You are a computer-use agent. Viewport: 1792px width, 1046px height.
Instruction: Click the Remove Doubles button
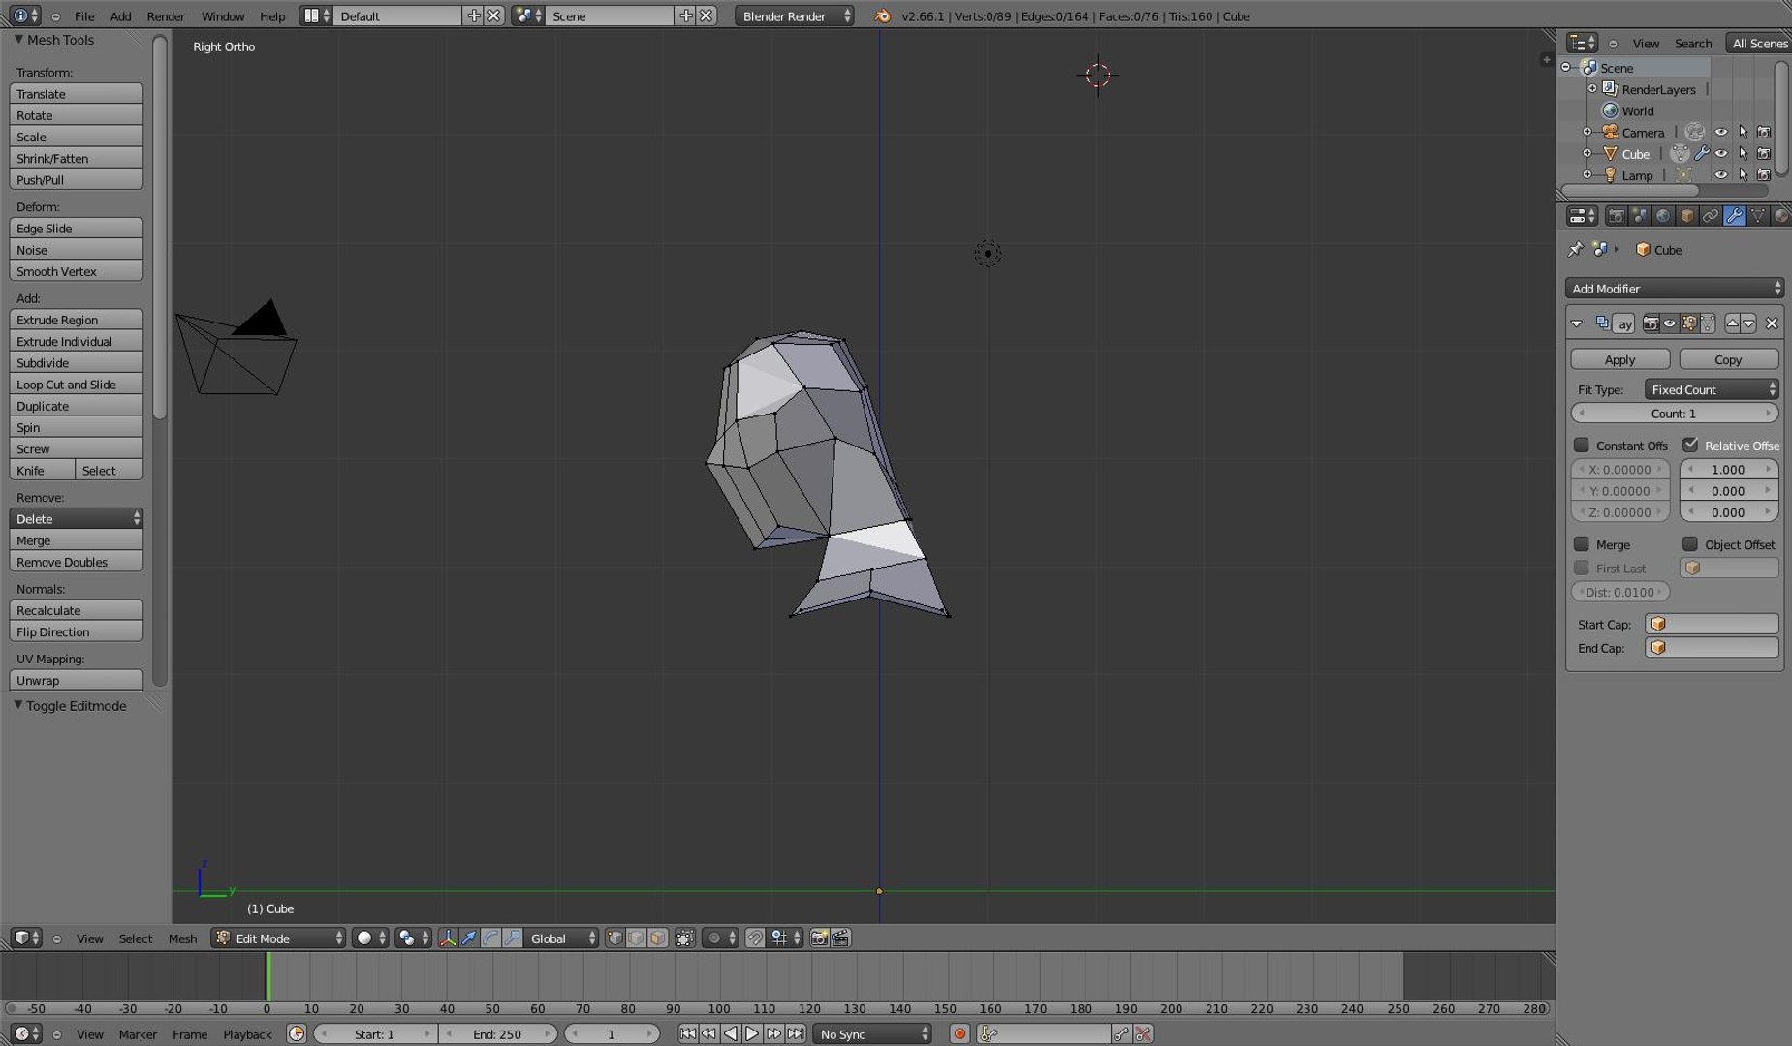coord(77,563)
